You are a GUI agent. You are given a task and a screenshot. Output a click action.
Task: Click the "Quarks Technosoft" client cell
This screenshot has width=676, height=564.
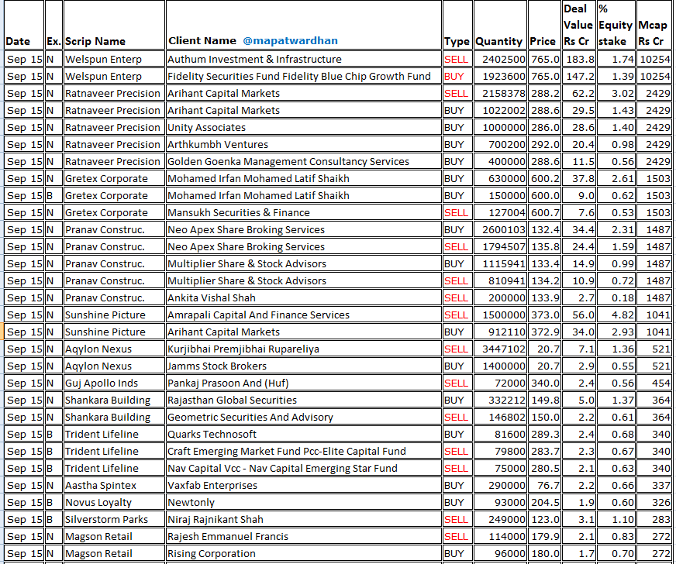[x=304, y=435]
